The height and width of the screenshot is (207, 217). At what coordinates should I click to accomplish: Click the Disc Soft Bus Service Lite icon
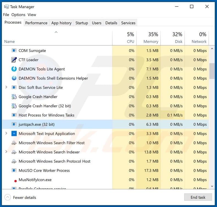click(14, 87)
